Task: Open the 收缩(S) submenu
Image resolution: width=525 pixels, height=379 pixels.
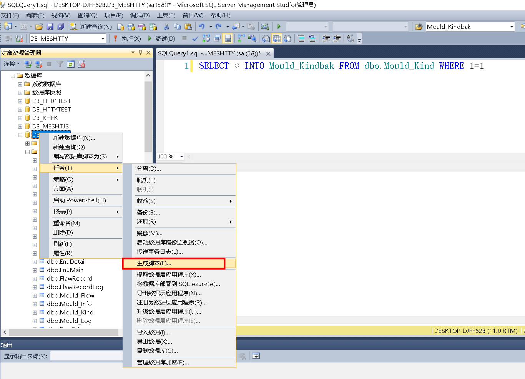Action: [179, 201]
